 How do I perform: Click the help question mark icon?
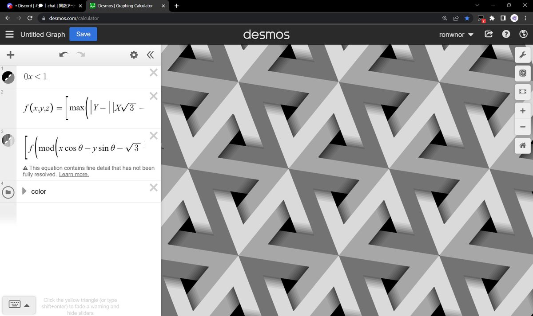tap(506, 34)
